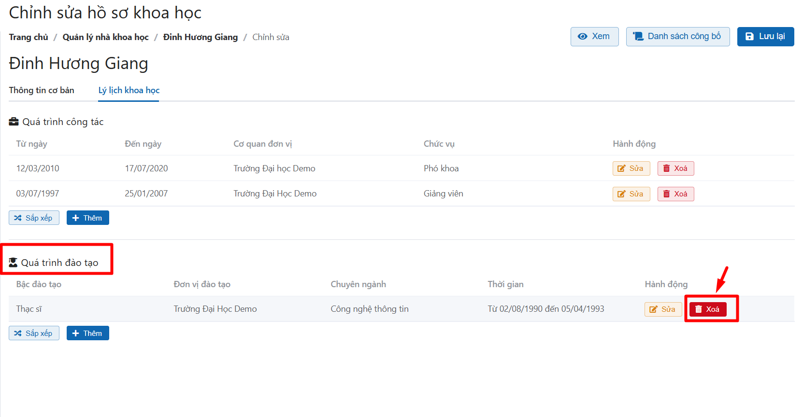
Task: Save profile with Lưu lại button
Action: [x=765, y=37]
